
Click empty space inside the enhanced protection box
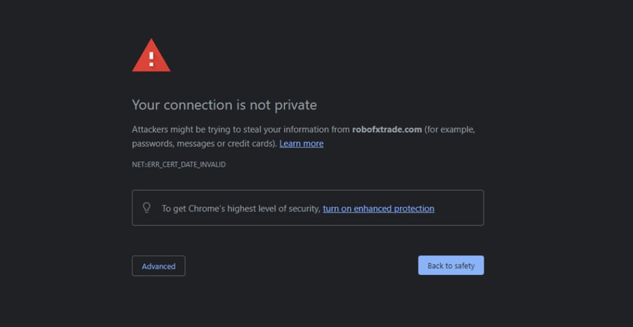tap(459, 208)
